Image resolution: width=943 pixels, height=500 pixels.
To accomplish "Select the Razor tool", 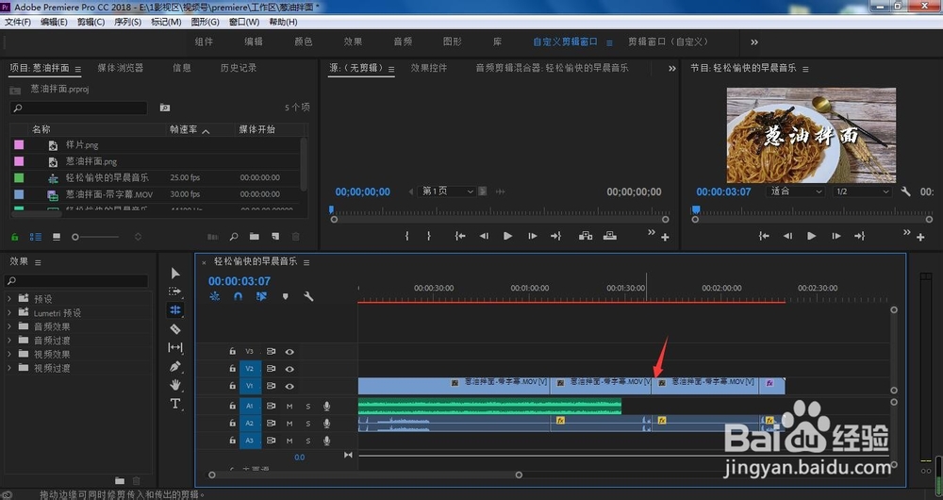I will coord(175,329).
